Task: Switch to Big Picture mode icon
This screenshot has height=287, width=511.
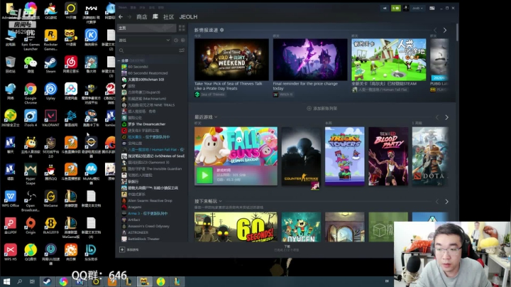Action: 432,8
